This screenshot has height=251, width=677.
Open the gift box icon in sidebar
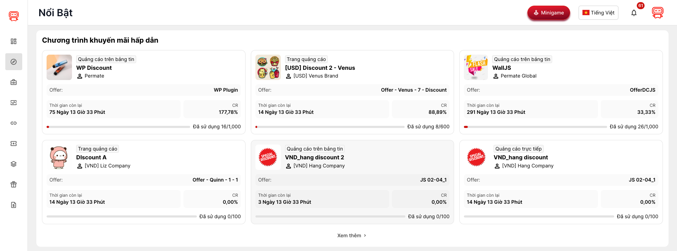pyautogui.click(x=13, y=184)
